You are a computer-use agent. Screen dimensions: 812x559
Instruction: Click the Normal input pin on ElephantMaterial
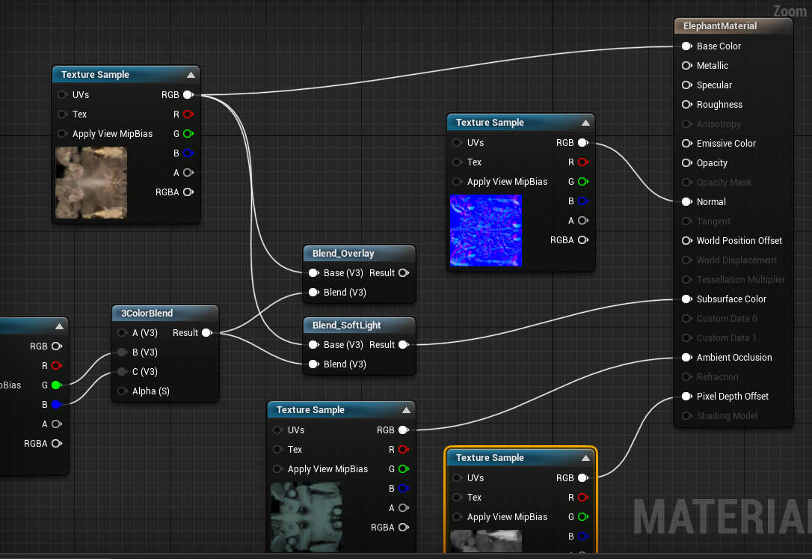pyautogui.click(x=686, y=201)
